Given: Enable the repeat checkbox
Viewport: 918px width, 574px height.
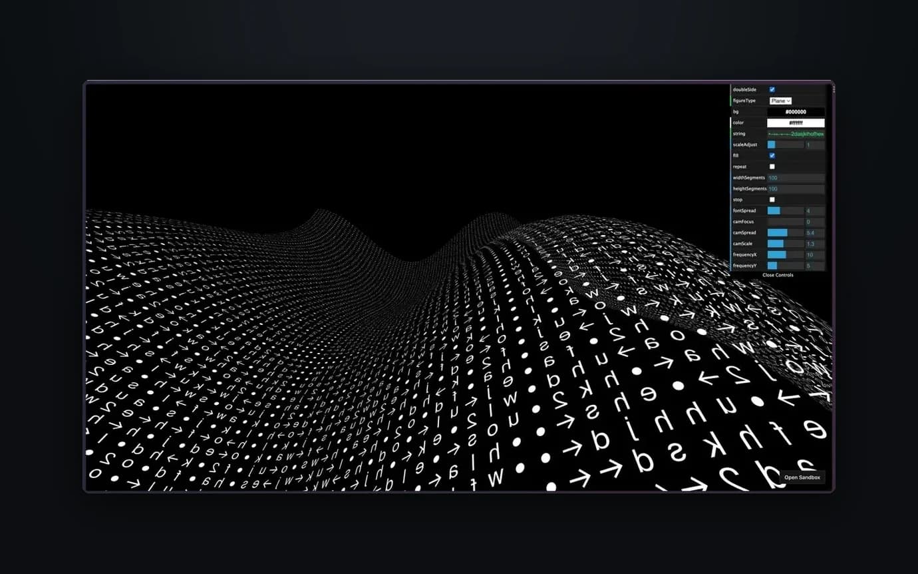Looking at the screenshot, I should pos(772,166).
